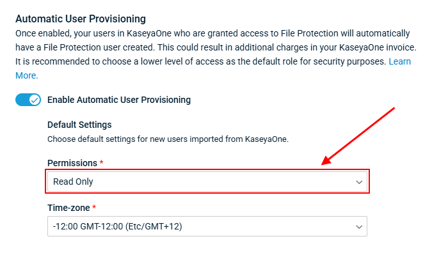Viewport: 432px width, 271px height.
Task: Click the "Default Settings" subheading
Action: pyautogui.click(x=79, y=125)
